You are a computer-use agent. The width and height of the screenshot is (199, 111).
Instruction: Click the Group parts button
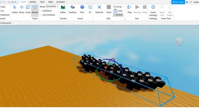118,7
